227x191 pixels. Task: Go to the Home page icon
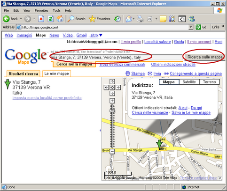60,19
